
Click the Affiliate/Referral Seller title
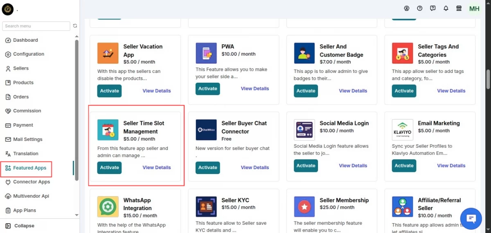pos(439,204)
